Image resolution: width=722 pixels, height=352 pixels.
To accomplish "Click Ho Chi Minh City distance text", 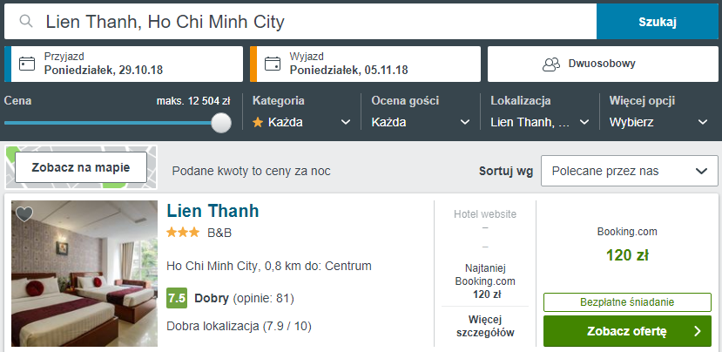I will [x=269, y=266].
